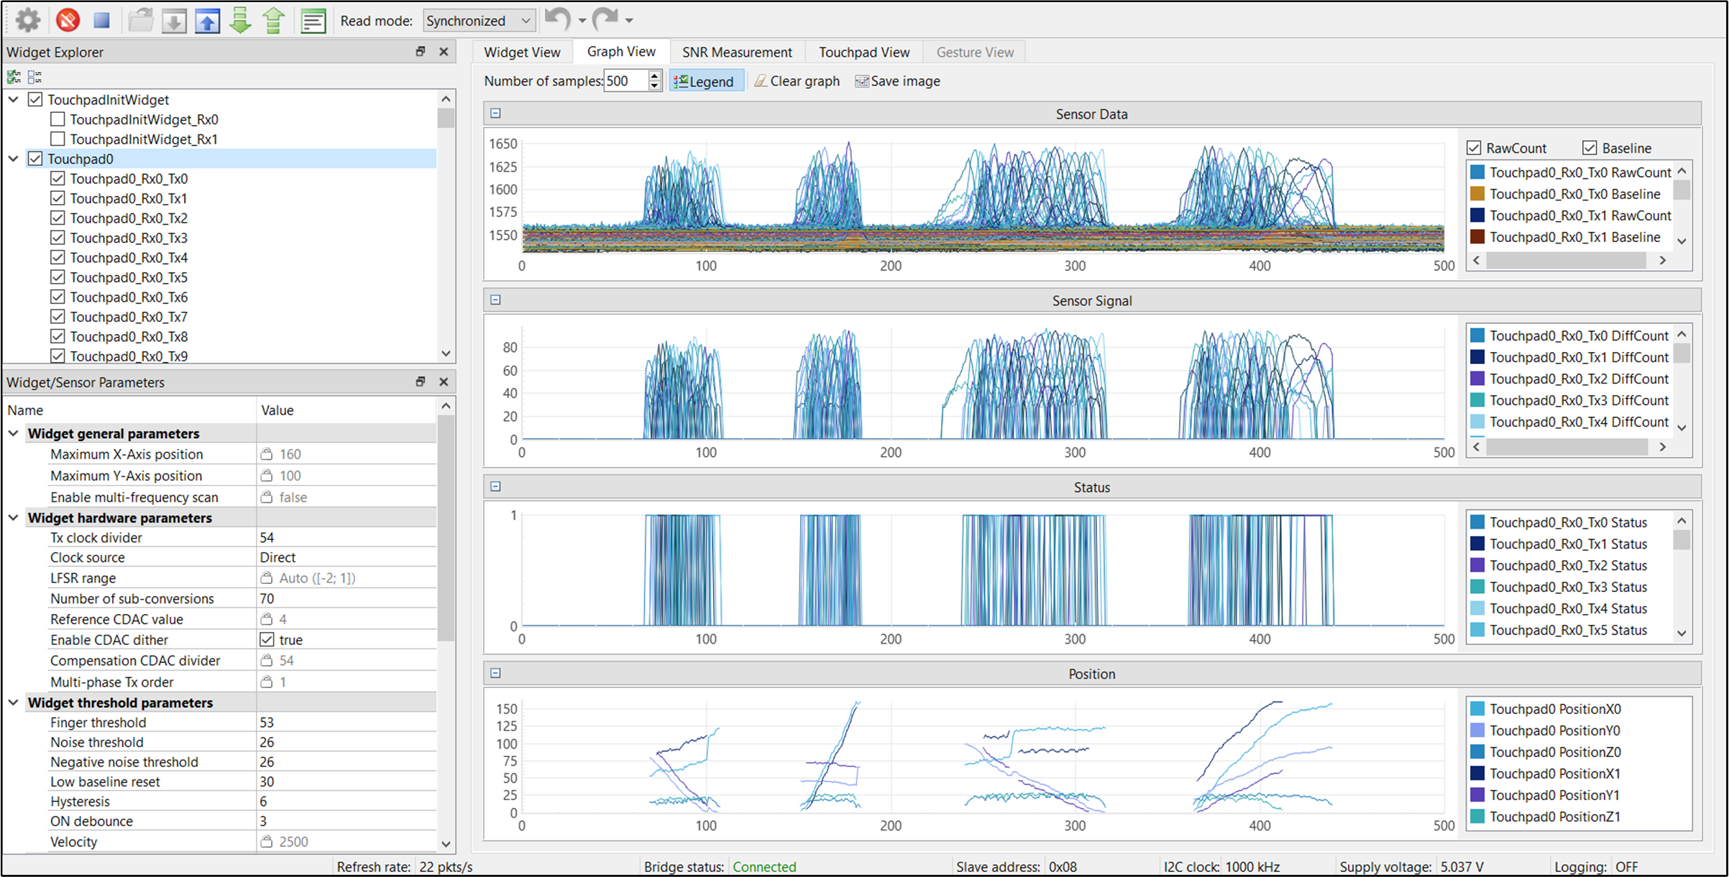Collapse Widget threshold parameters group
The image size is (1729, 877).
pos(14,702)
